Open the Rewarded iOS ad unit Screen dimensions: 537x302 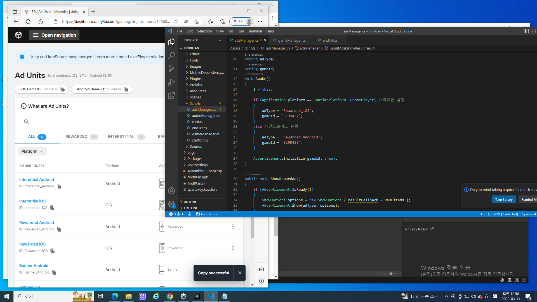(32, 244)
